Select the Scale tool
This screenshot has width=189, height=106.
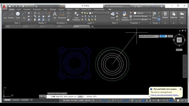[x=39, y=20]
